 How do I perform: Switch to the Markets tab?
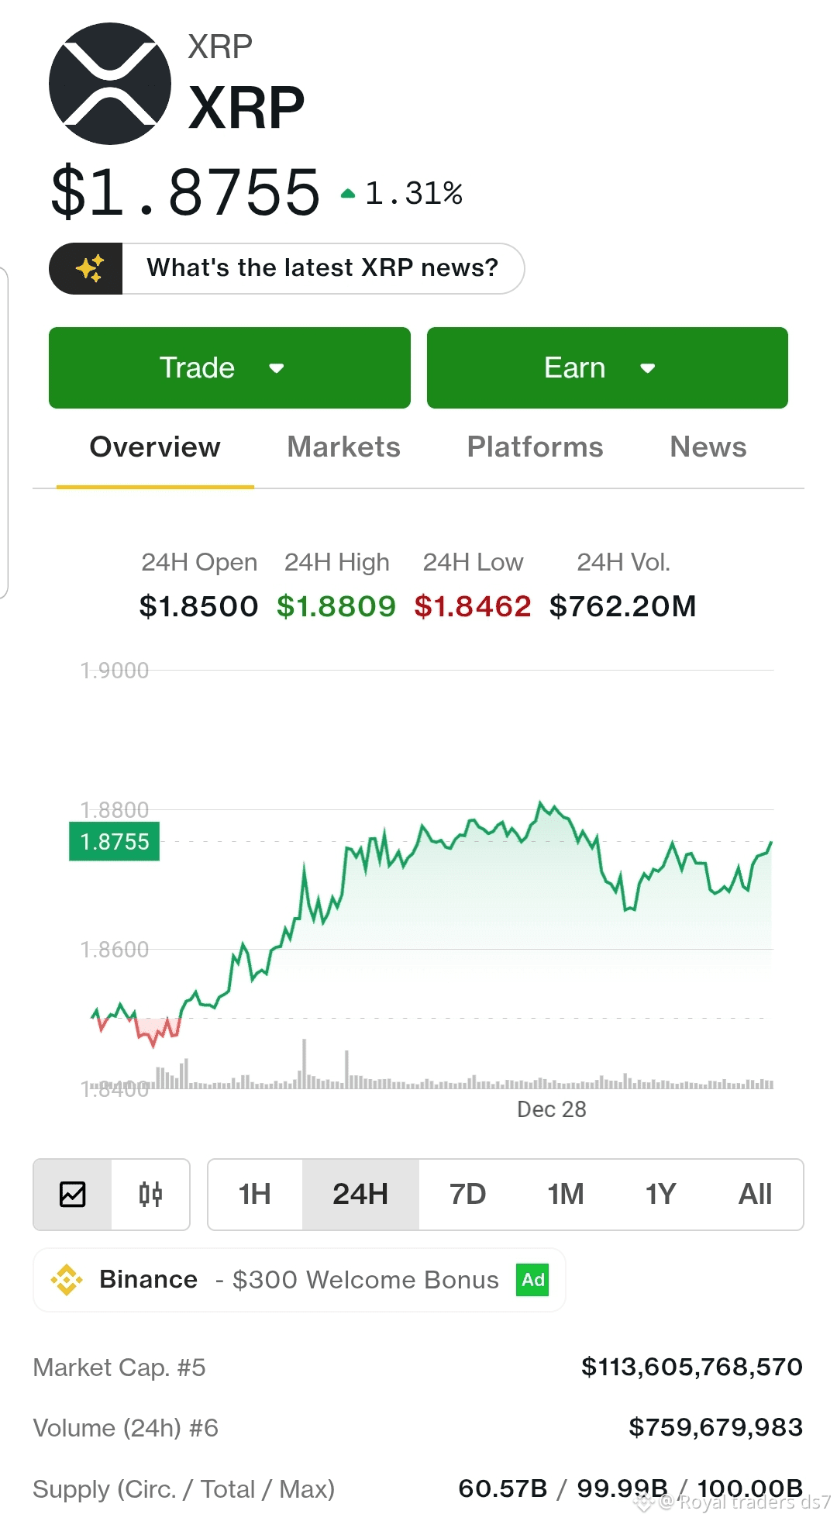(x=343, y=447)
